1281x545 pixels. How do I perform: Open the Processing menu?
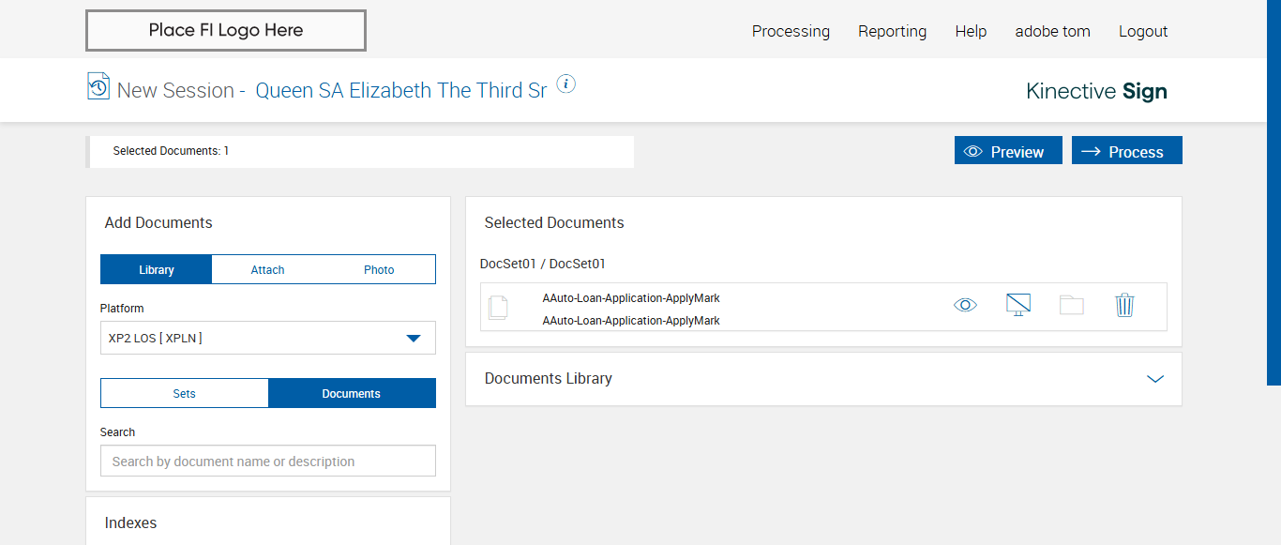[x=791, y=31]
